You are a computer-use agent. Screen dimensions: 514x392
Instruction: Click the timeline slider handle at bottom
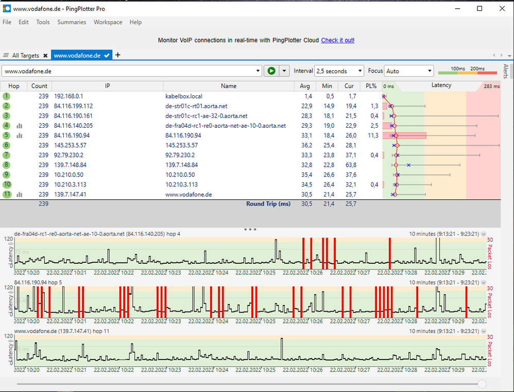point(482,384)
